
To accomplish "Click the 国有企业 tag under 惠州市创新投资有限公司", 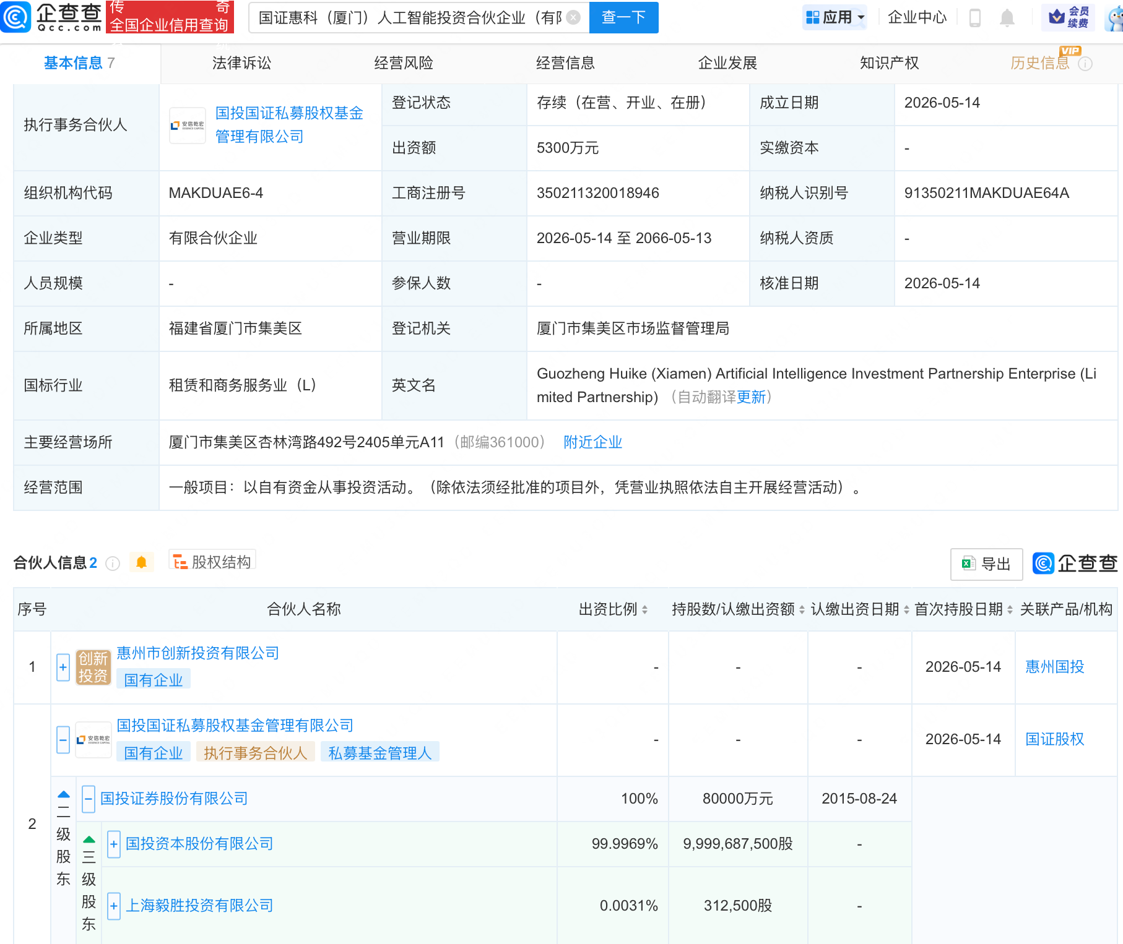I will click(154, 680).
